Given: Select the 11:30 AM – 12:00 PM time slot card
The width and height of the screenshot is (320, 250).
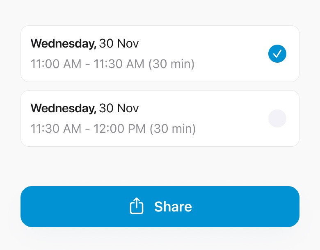Looking at the screenshot, I should tap(160, 118).
